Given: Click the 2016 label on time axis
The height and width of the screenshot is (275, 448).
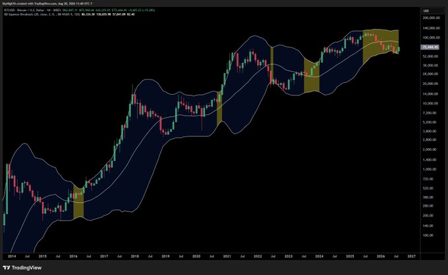Looking at the screenshot, I should click(x=73, y=256).
